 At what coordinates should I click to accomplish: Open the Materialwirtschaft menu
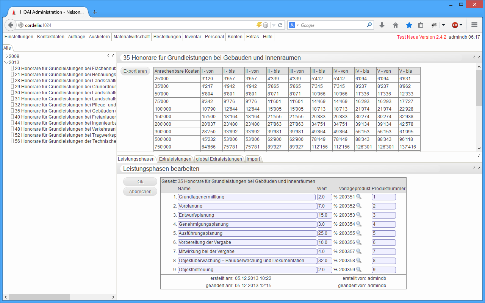131,37
